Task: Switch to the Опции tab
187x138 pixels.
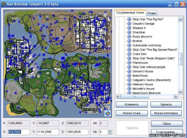Action: pyautogui.click(x=152, y=13)
